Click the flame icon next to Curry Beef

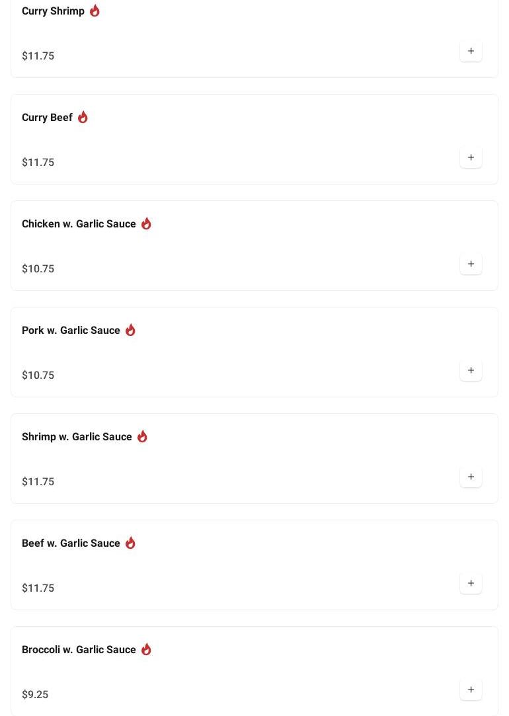click(x=83, y=117)
